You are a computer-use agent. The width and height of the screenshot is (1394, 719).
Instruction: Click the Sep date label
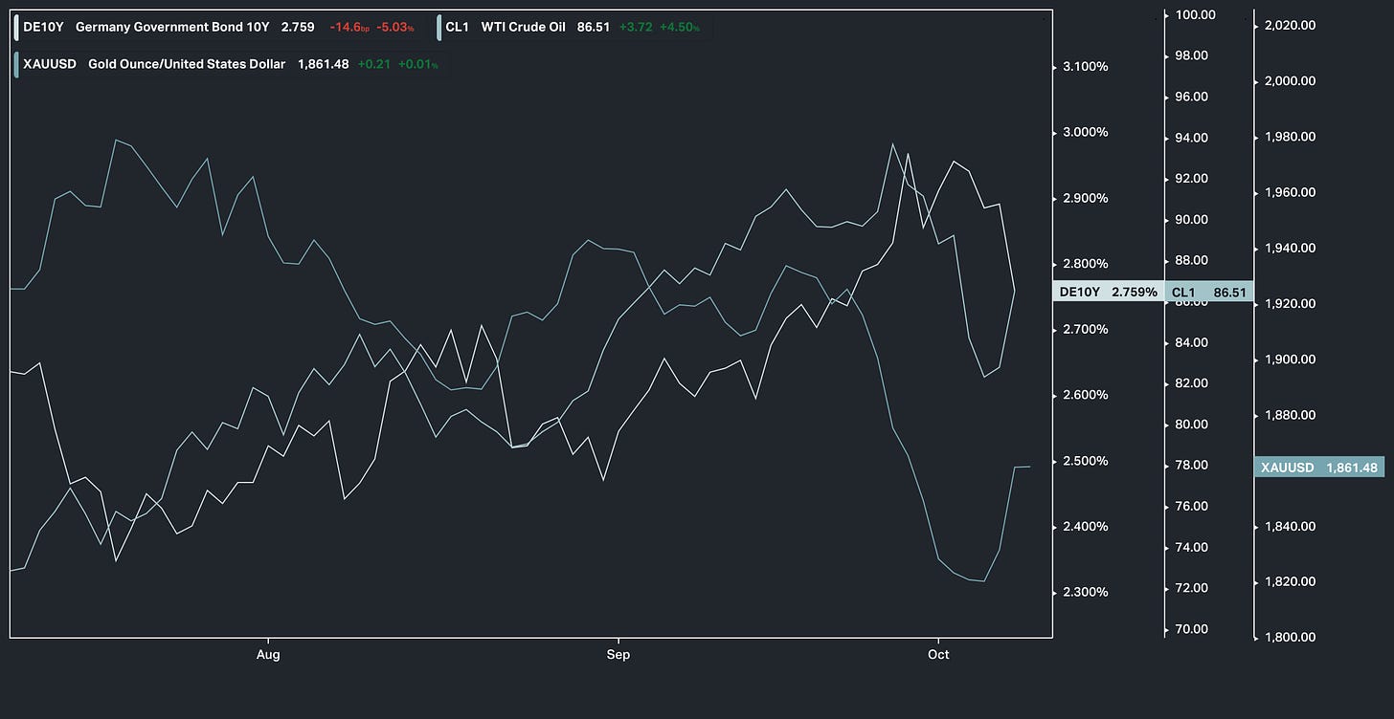pos(618,655)
